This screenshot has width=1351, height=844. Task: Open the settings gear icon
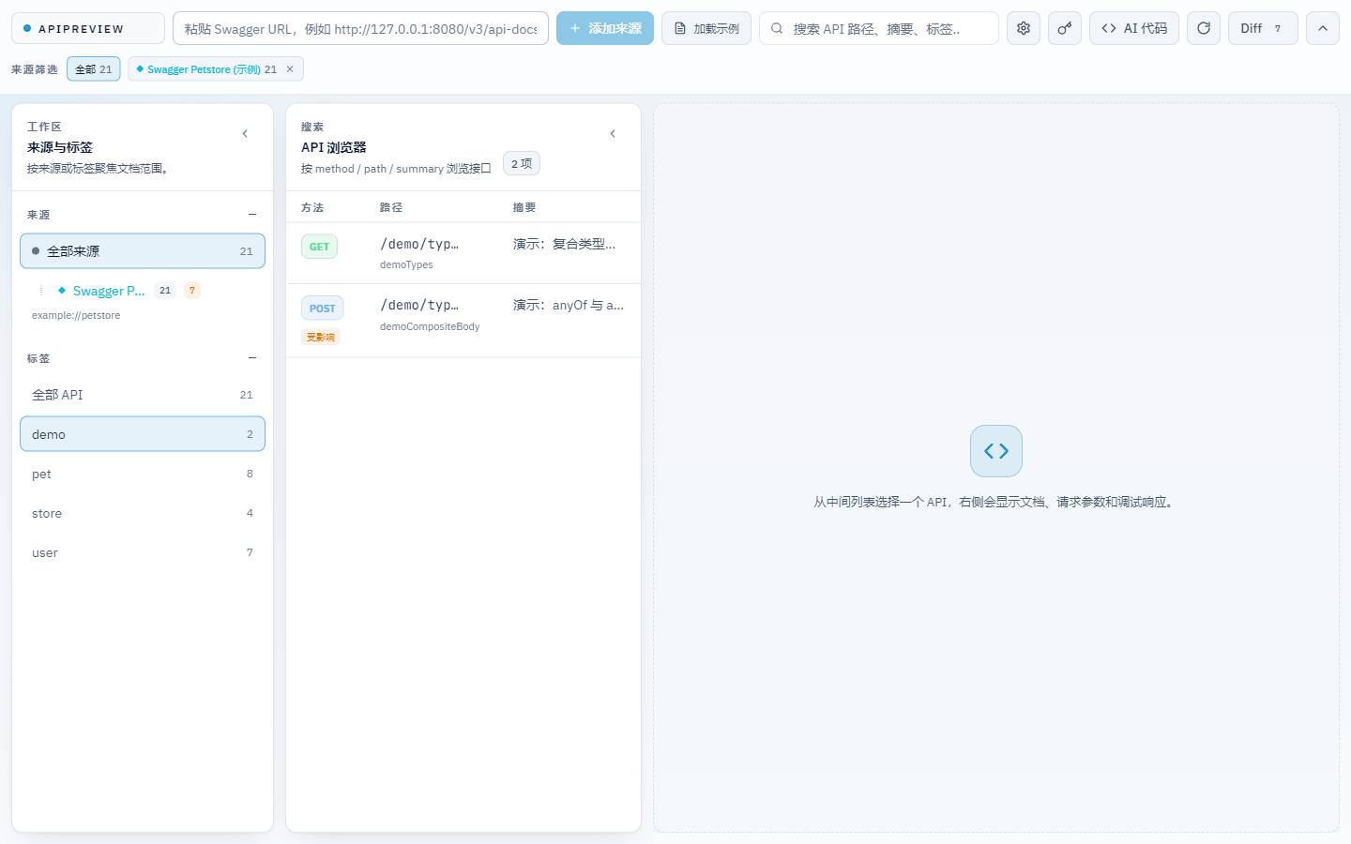(x=1024, y=28)
